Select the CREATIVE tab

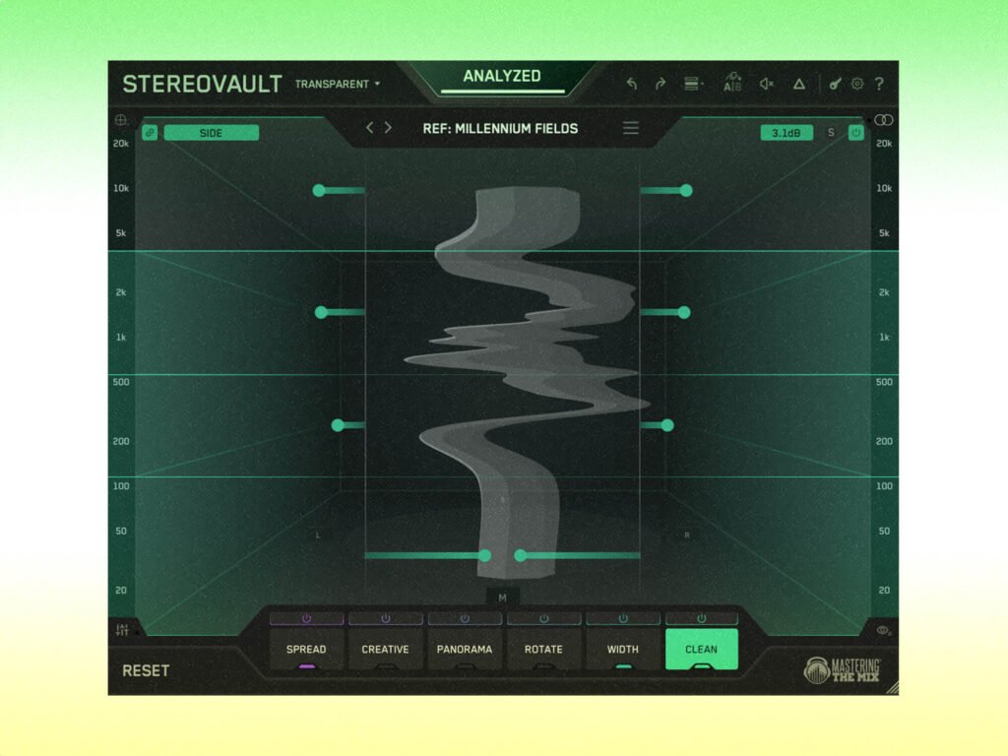386,650
